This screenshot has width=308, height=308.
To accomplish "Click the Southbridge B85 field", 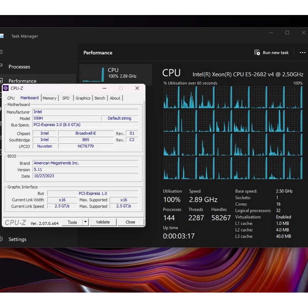I will [85, 140].
